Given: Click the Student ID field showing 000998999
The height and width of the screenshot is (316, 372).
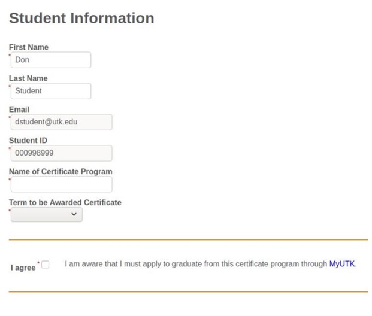Looking at the screenshot, I should tap(61, 153).
